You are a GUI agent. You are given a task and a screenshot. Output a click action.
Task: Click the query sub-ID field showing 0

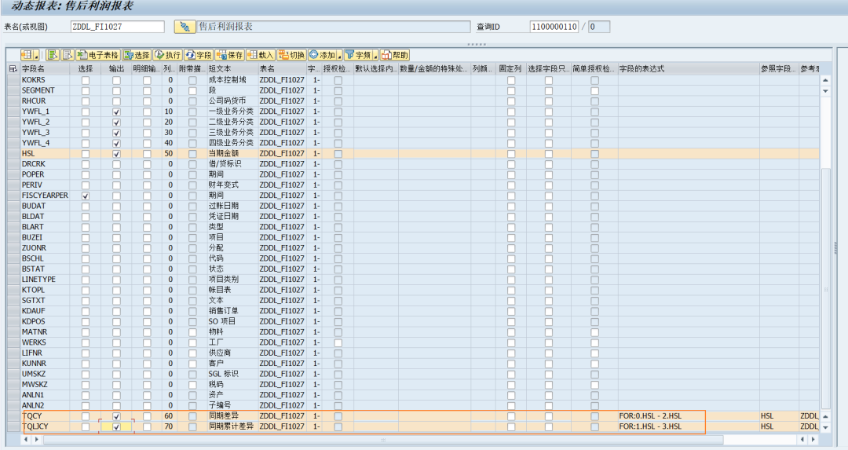tap(599, 27)
